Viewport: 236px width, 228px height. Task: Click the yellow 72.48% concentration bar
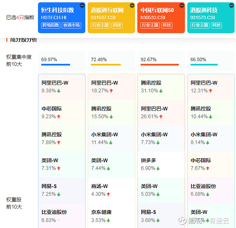tap(106, 64)
